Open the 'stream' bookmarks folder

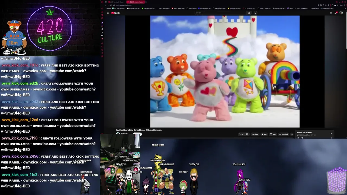(108, 8)
